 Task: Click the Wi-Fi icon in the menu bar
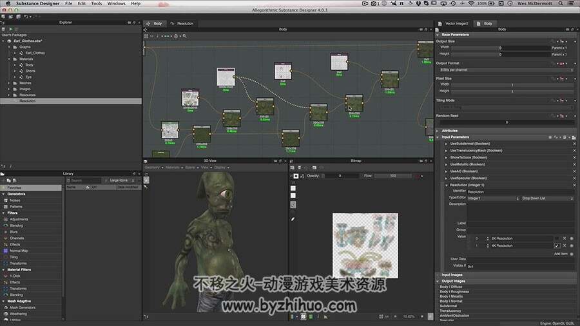tap(471, 3)
